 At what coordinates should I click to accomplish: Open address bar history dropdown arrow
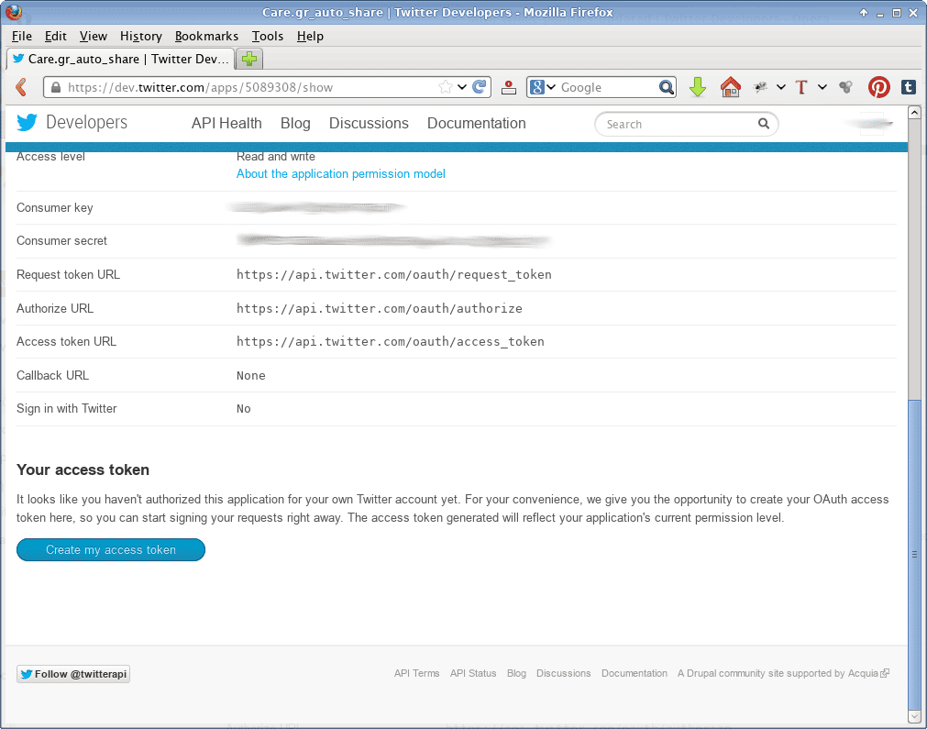[x=462, y=87]
